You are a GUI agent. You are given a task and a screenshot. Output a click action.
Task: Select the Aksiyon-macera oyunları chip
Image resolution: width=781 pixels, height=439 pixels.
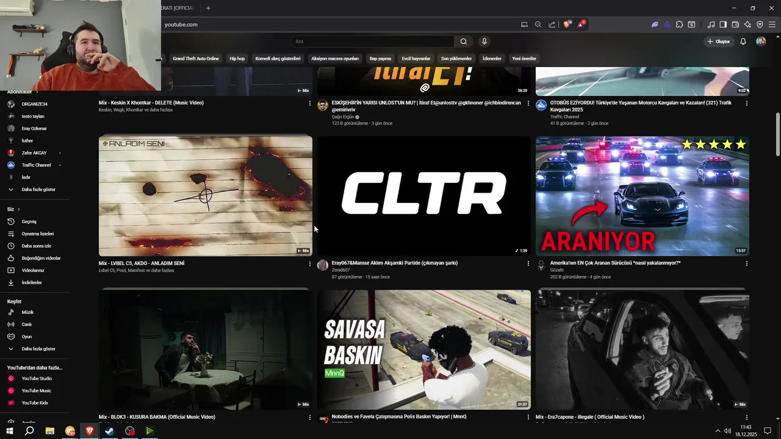tap(335, 59)
